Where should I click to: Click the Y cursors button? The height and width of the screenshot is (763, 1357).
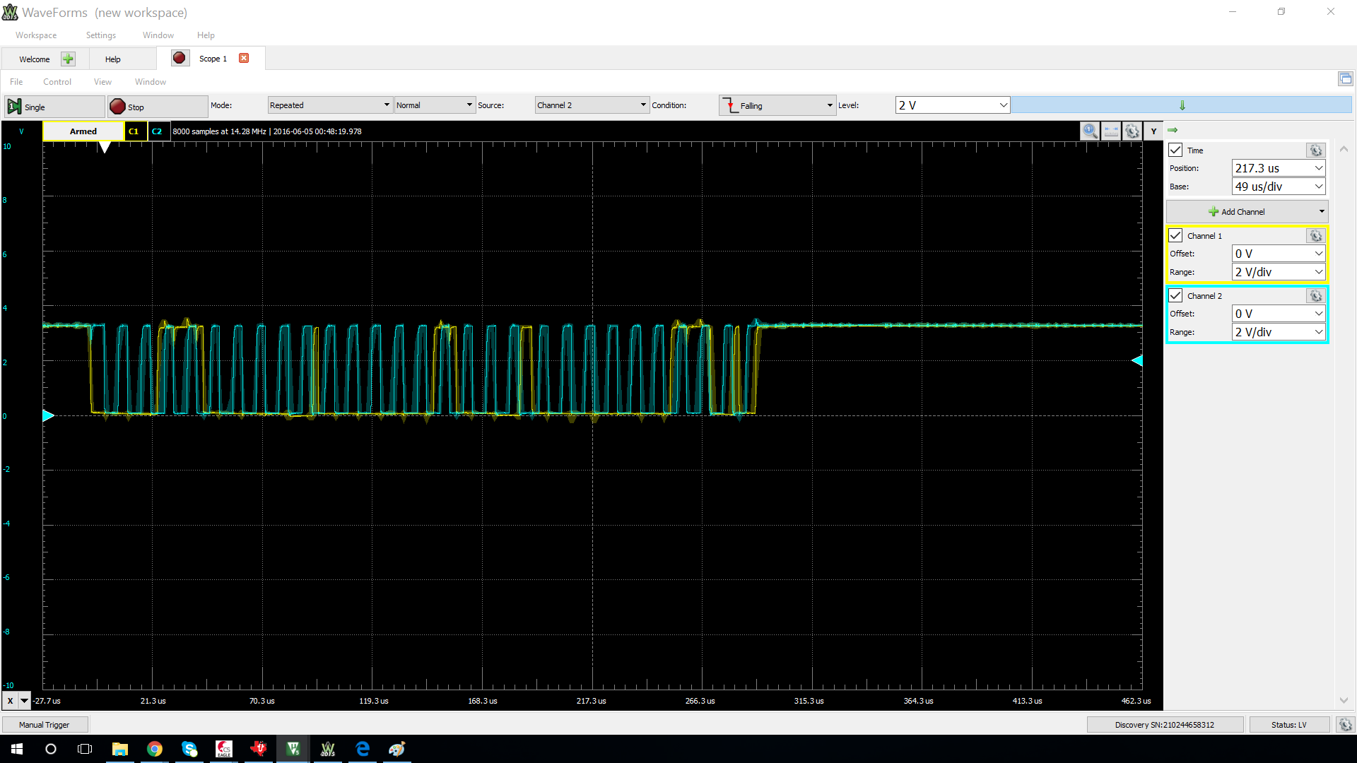(x=1153, y=131)
